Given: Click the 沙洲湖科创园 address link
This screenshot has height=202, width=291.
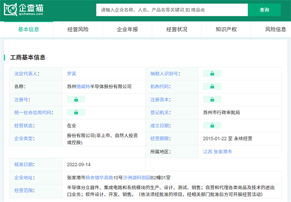Looking at the screenshot, I should (137, 178).
